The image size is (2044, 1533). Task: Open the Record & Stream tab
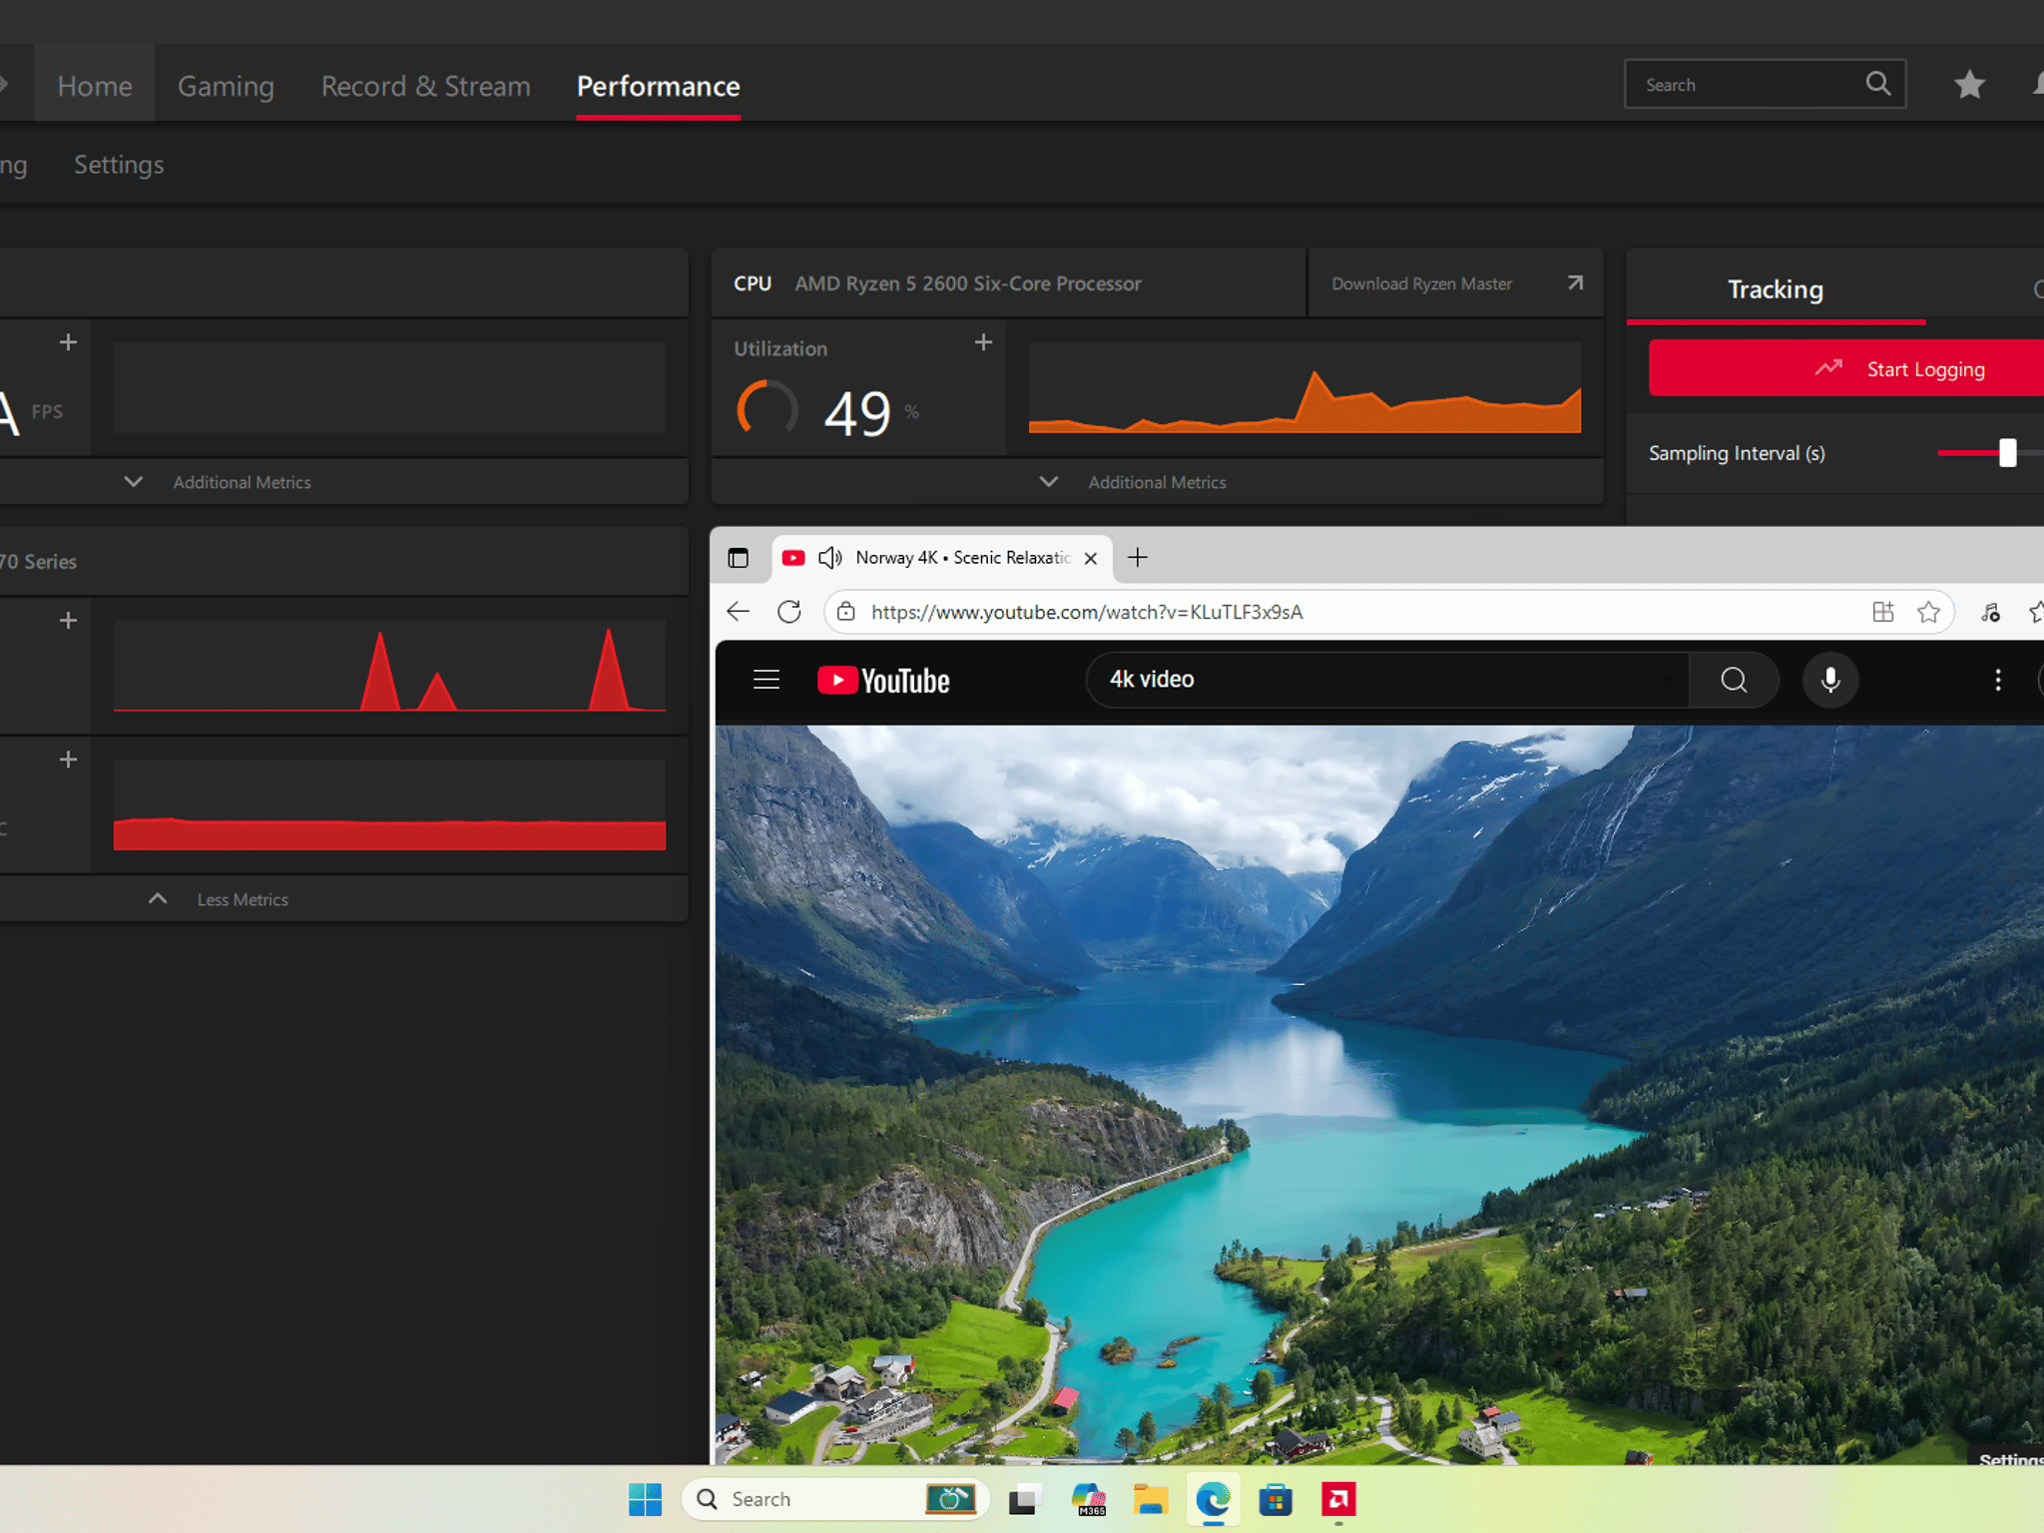click(425, 86)
